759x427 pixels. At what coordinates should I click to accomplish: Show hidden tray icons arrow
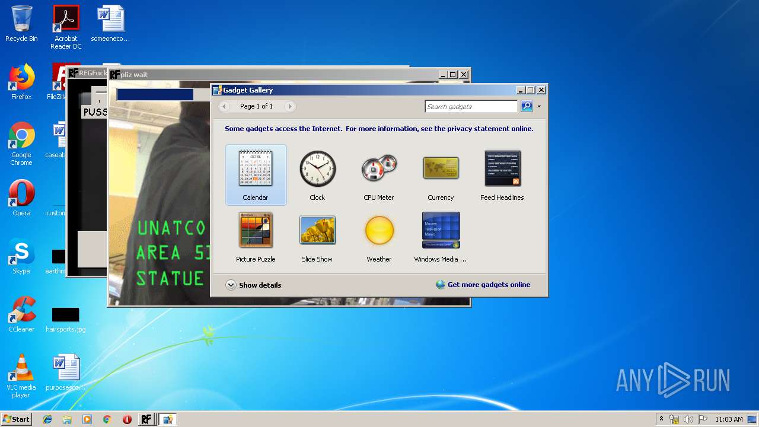(661, 419)
